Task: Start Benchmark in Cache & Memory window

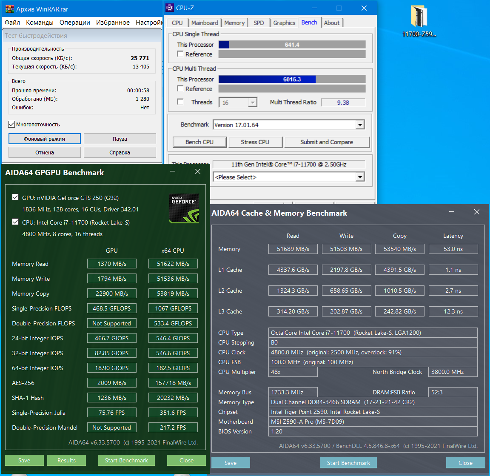Action: [x=348, y=463]
